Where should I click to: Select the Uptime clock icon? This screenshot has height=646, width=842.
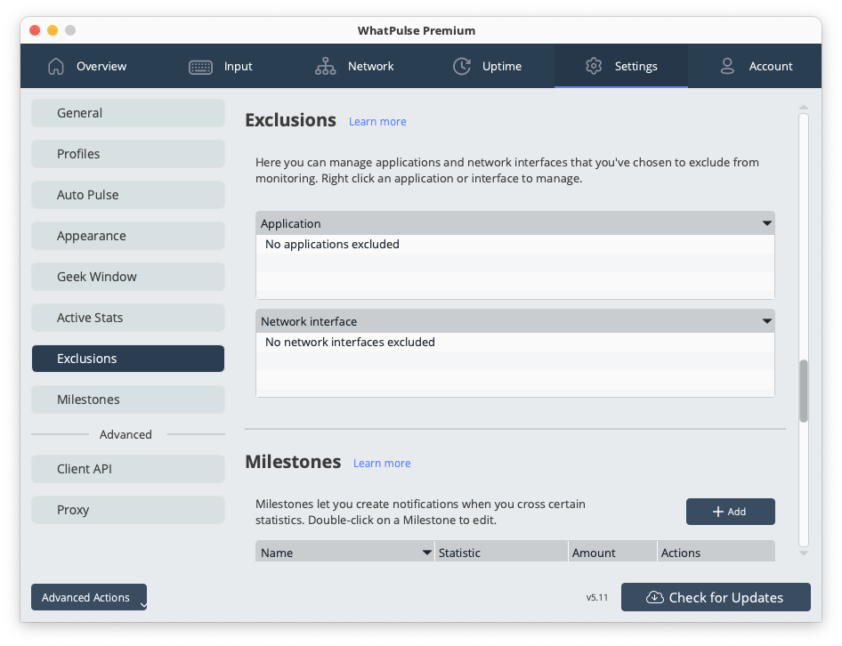click(x=462, y=66)
